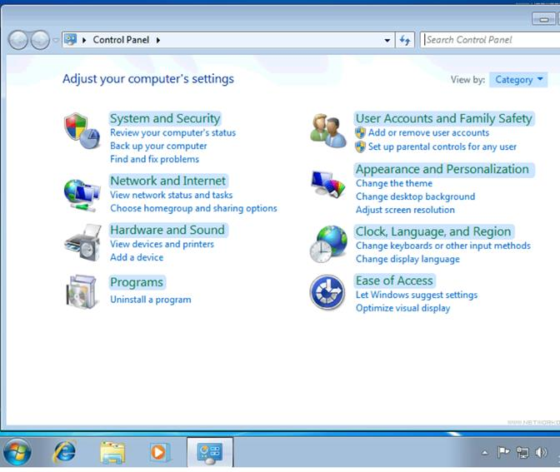The image size is (560, 472).
Task: Click Set up parental controls for any user
Action: [x=442, y=147]
